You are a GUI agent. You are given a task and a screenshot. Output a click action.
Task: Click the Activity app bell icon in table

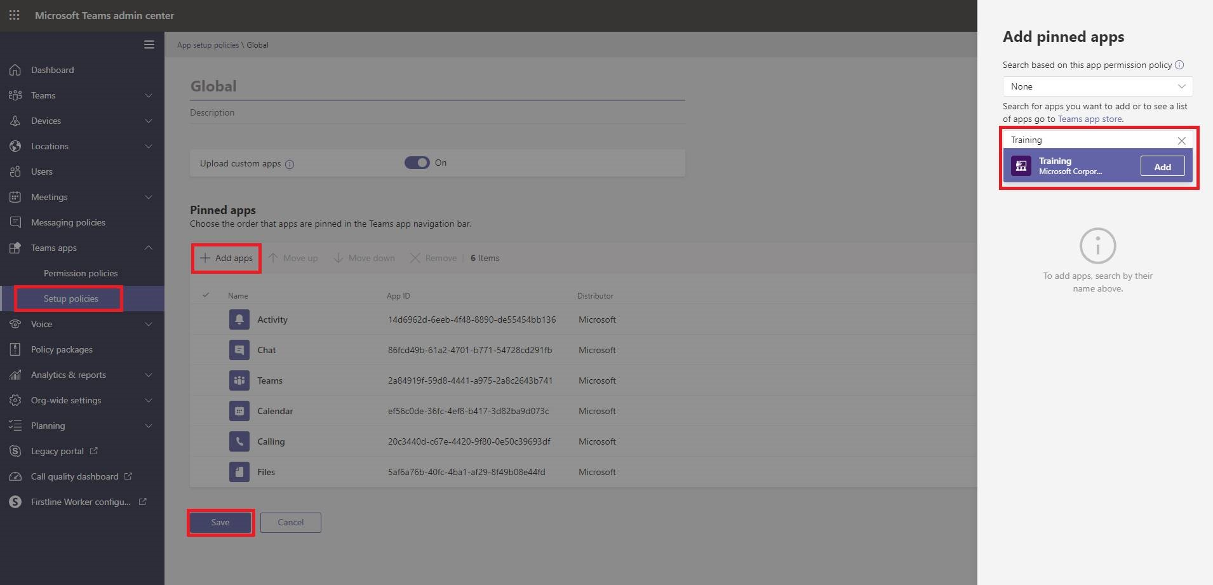pyautogui.click(x=239, y=319)
